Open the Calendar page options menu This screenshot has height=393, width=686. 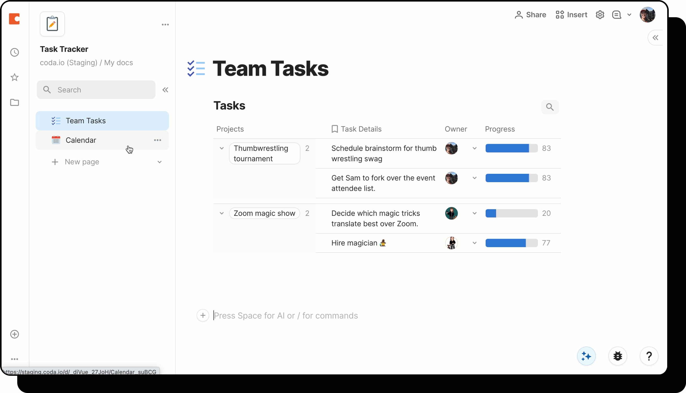click(158, 140)
